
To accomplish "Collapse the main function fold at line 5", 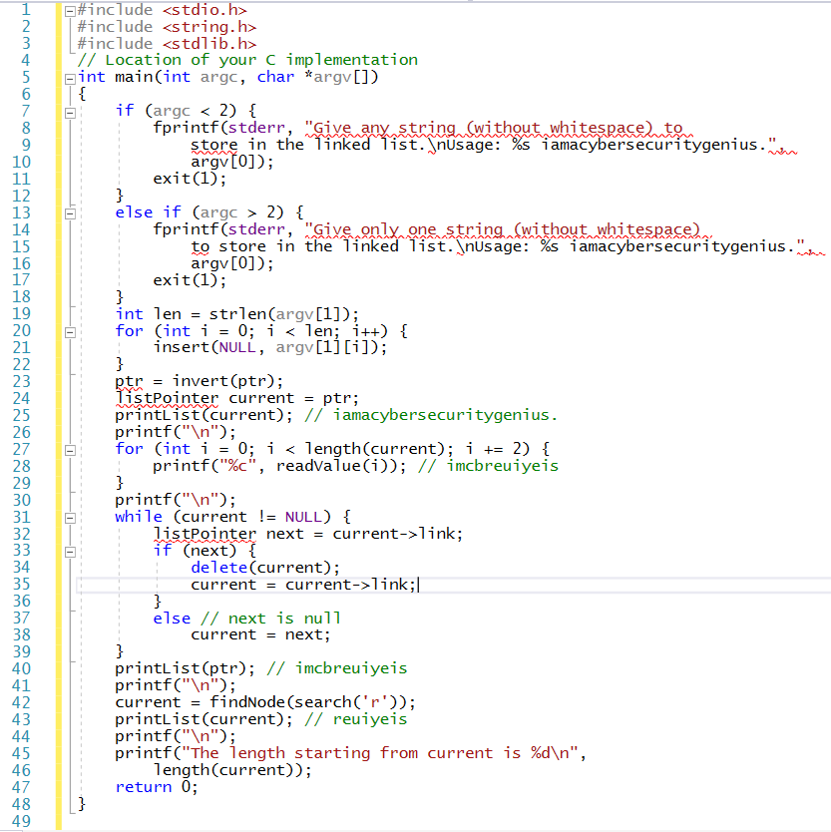I will [x=70, y=79].
